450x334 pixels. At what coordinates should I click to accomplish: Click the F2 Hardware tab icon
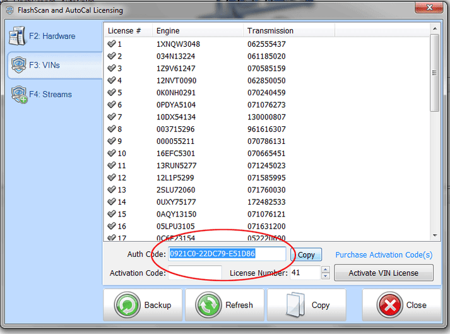17,36
